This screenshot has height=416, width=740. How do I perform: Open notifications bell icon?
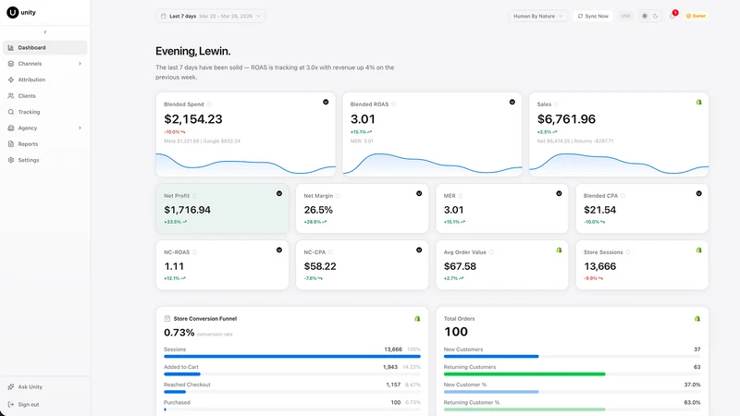672,16
